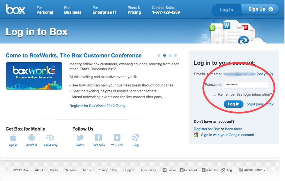285x181 pixels.
Task: Select the fourth carousel slide dot
Action: 176,55
